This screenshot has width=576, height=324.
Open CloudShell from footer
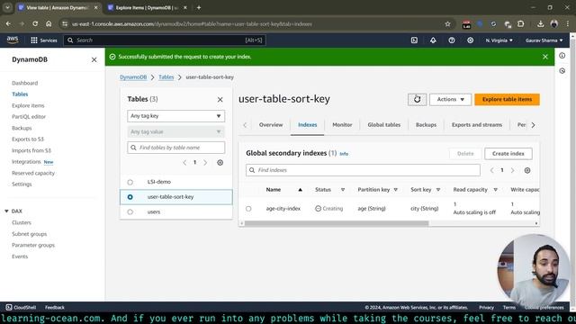coord(21,307)
